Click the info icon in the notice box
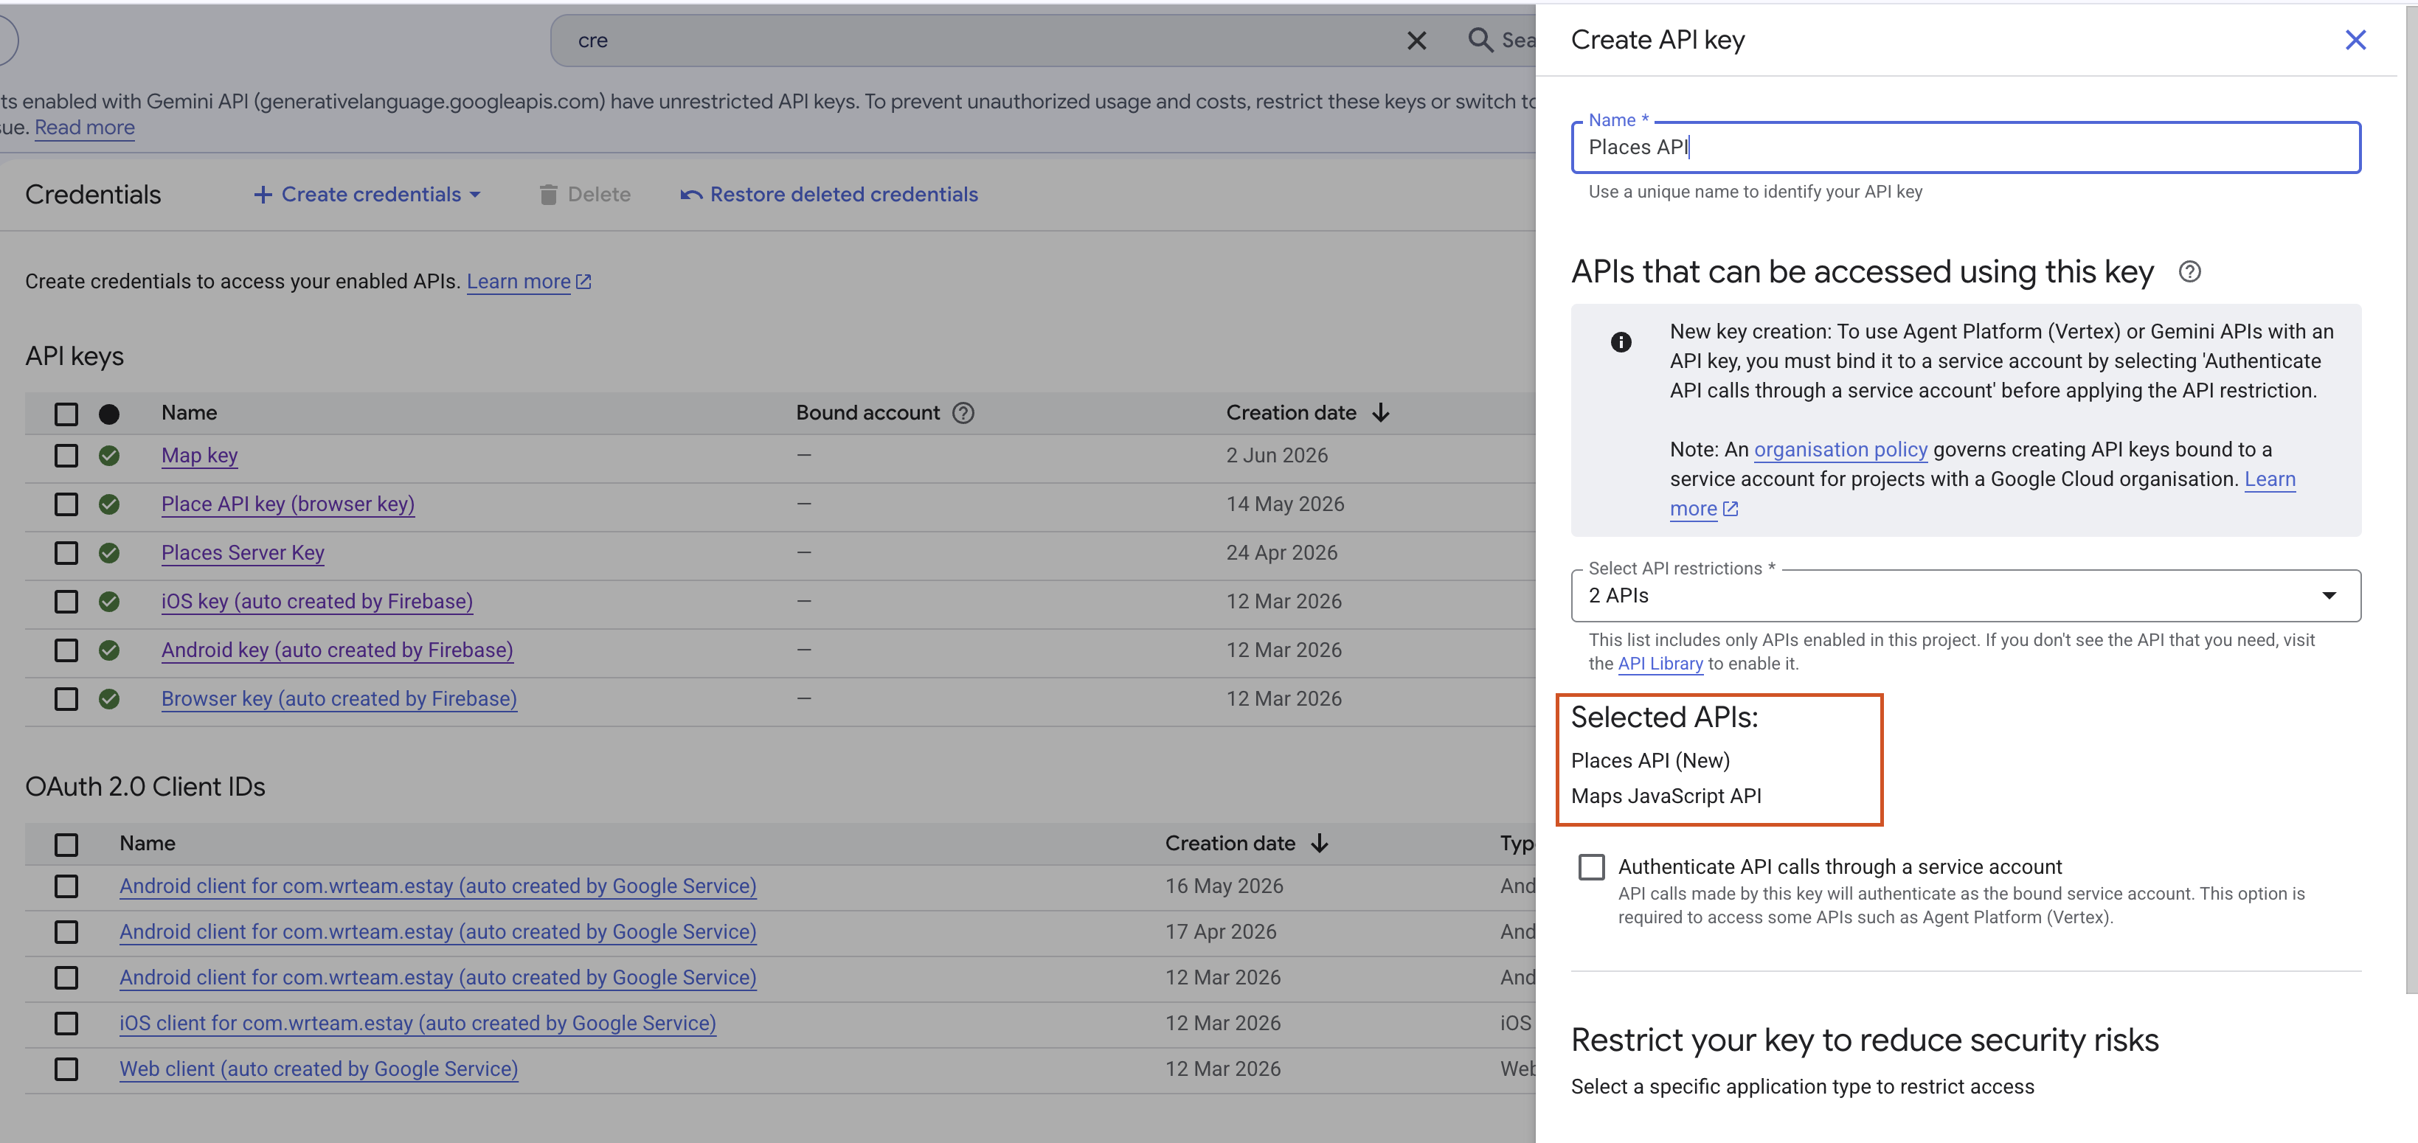Image resolution: width=2418 pixels, height=1143 pixels. pos(1620,341)
